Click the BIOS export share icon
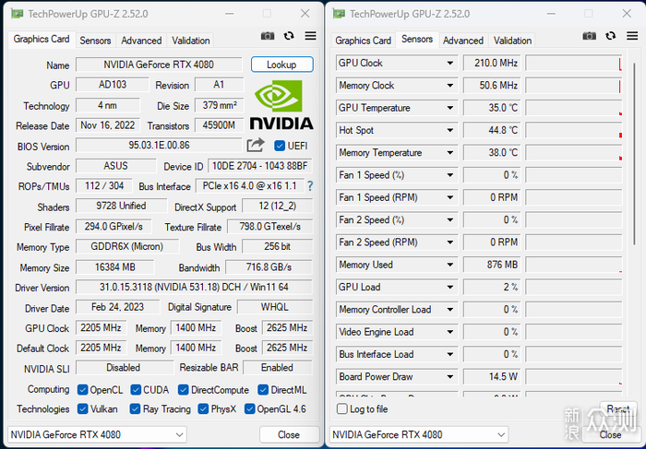The image size is (646, 449). click(x=256, y=145)
